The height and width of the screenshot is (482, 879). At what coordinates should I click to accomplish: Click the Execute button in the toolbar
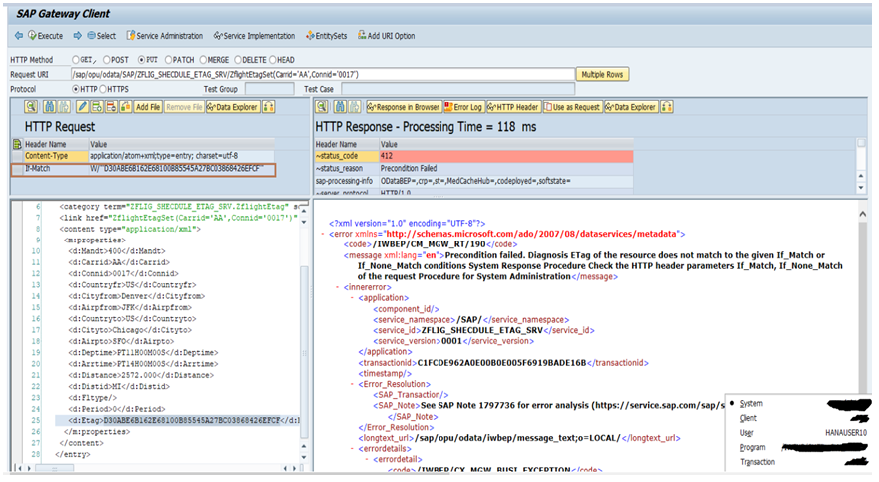pos(45,36)
